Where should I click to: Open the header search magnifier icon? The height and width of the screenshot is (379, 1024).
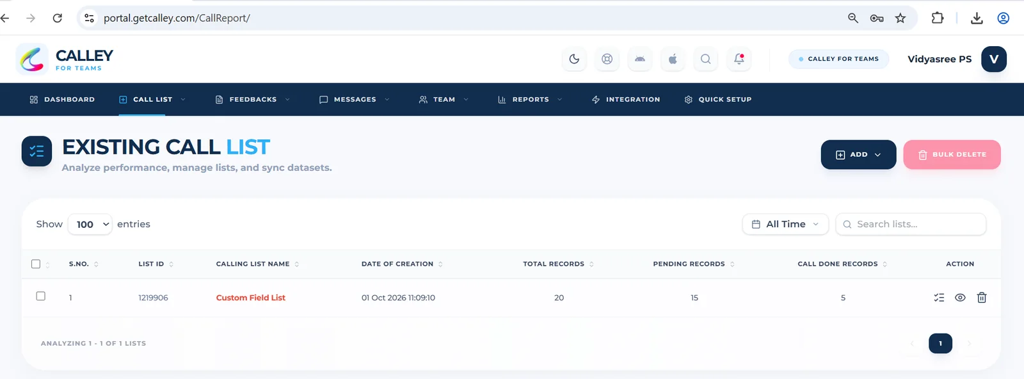tap(705, 59)
